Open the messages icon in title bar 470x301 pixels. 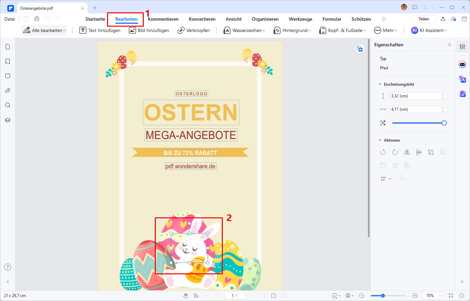[415, 7]
